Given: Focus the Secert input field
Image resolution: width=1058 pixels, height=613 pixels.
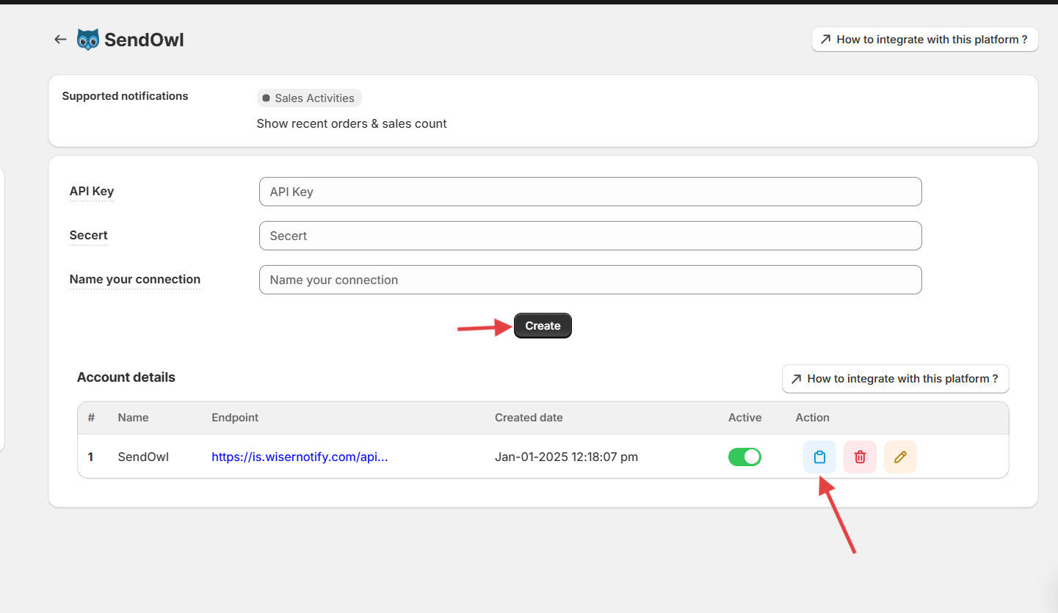Looking at the screenshot, I should (x=590, y=236).
